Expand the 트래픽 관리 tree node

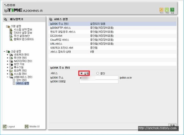8,71
